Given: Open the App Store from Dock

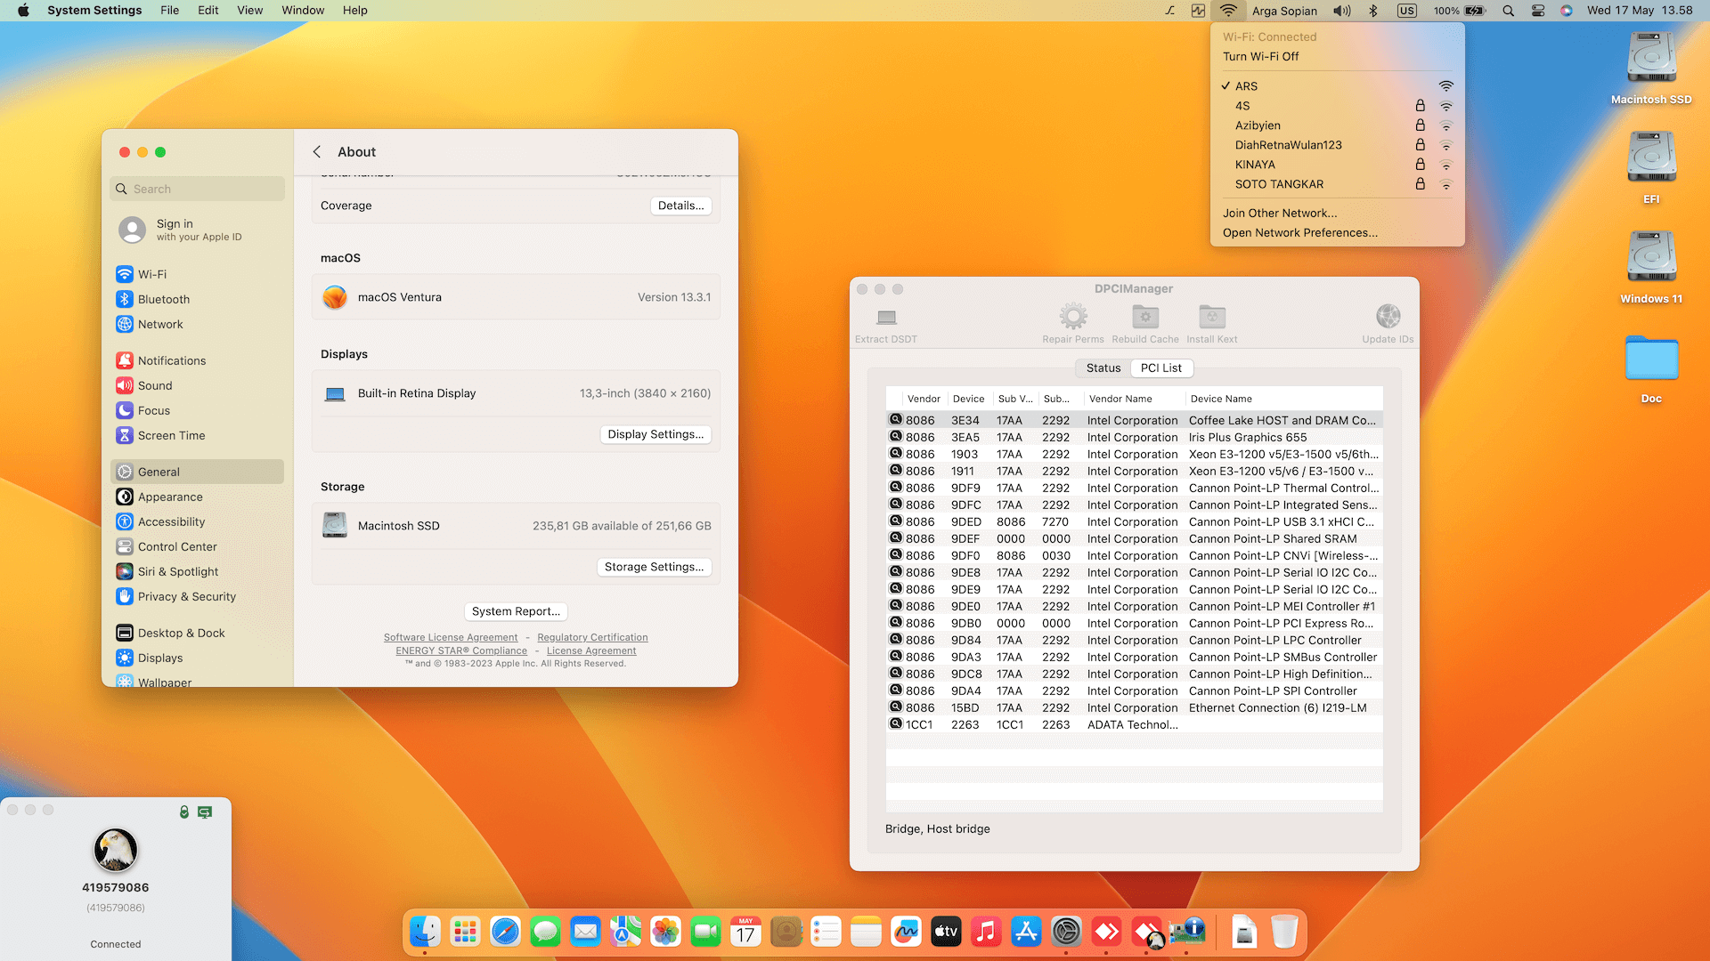Looking at the screenshot, I should [x=1026, y=932].
